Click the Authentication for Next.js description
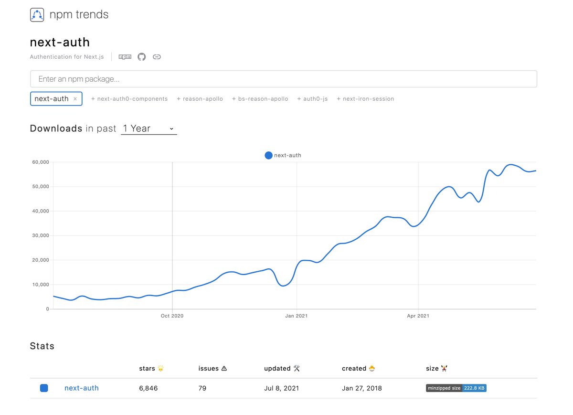 click(67, 57)
